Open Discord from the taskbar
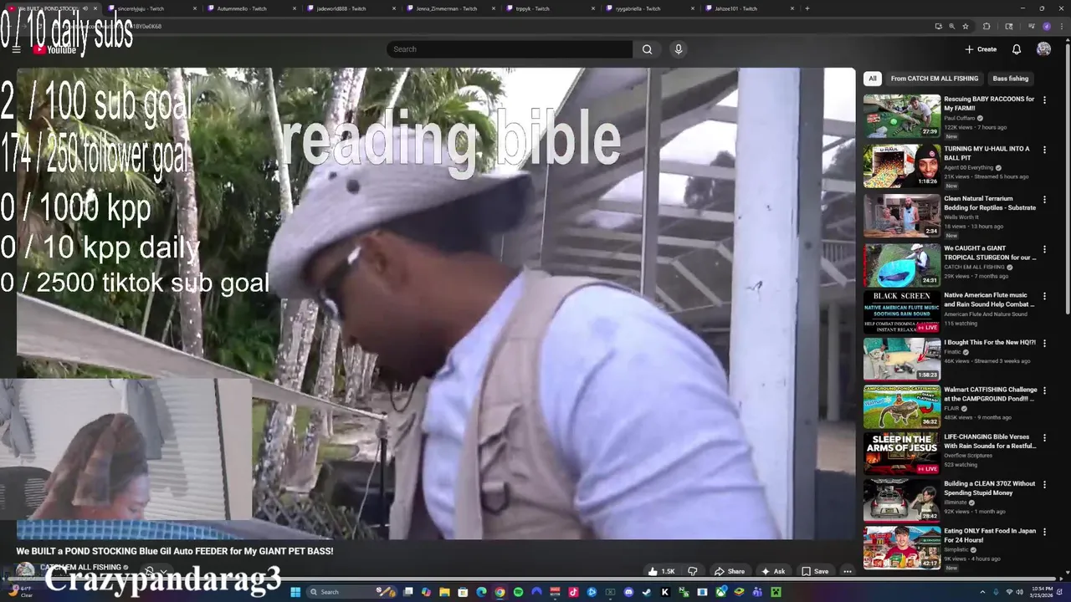Screen dimensions: 1071x602 (x=628, y=592)
